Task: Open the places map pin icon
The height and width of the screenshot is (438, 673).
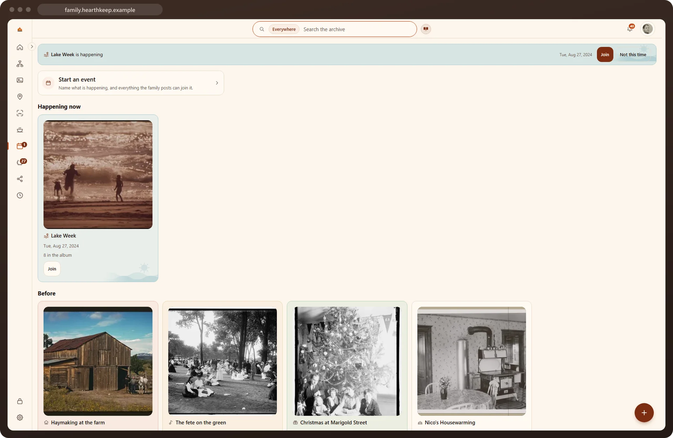Action: (20, 97)
